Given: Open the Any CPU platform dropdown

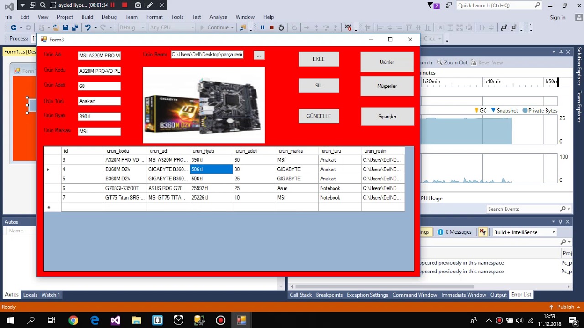Looking at the screenshot, I should pos(172,27).
